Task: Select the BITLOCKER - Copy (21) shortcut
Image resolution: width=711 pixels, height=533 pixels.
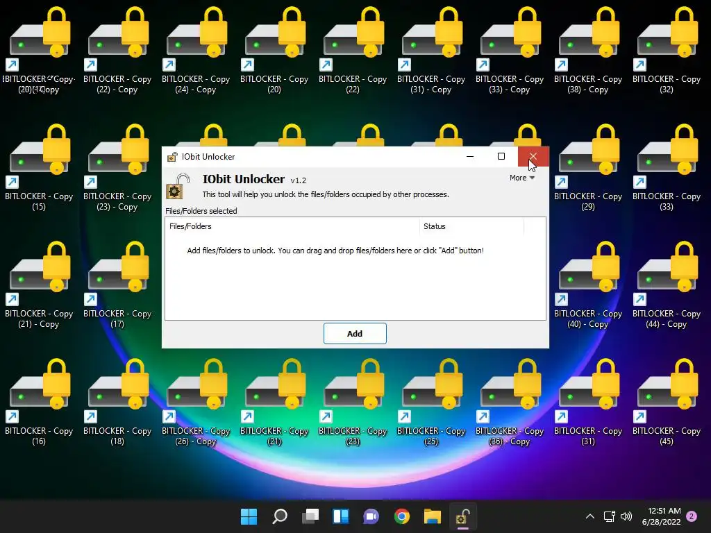Action: 274,402
